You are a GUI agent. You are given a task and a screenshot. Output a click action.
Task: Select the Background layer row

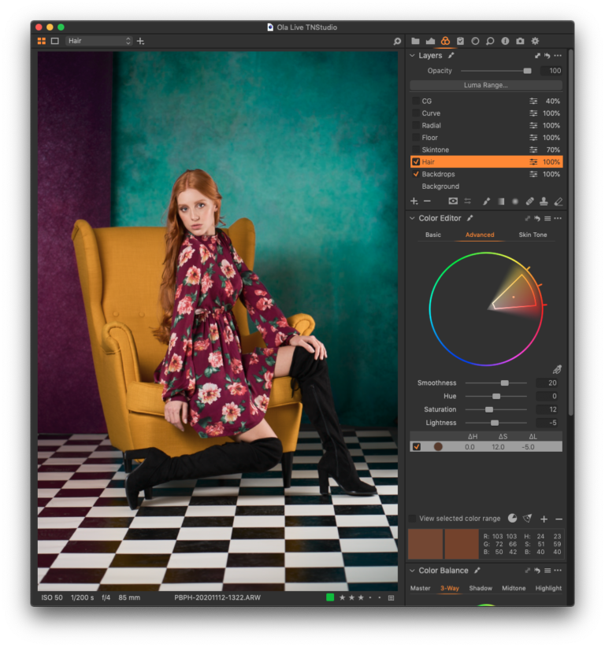click(486, 186)
